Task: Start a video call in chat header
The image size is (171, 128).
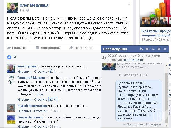Action: (x=147, y=49)
